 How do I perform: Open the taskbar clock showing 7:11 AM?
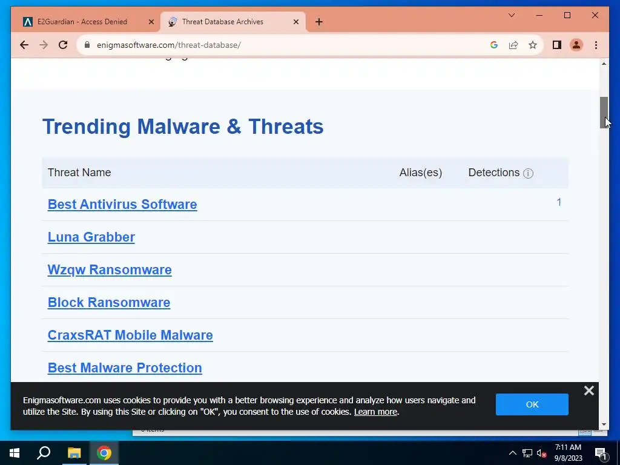pyautogui.click(x=568, y=453)
